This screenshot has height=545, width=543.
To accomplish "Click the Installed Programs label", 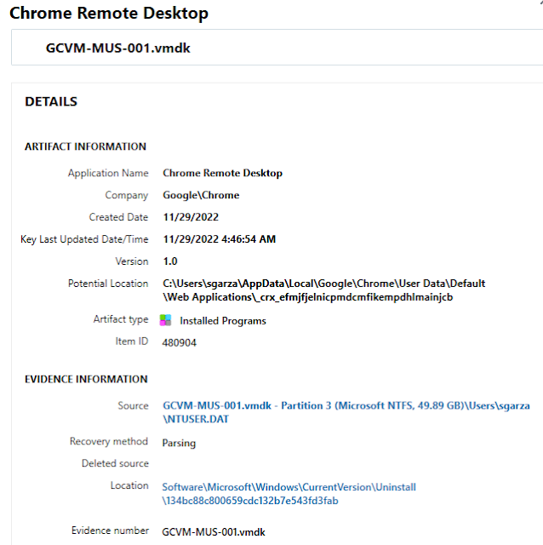I will [x=223, y=321].
